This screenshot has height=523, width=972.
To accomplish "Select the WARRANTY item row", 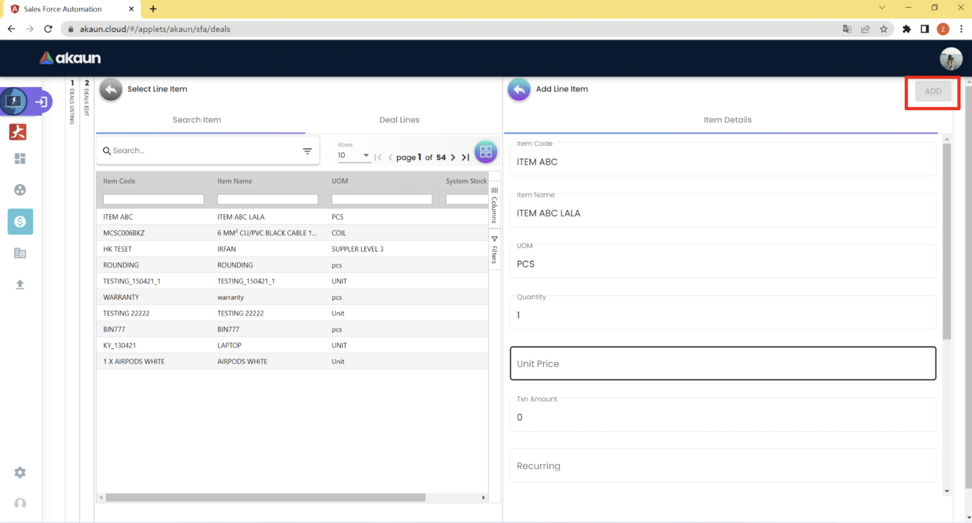I will (x=121, y=297).
